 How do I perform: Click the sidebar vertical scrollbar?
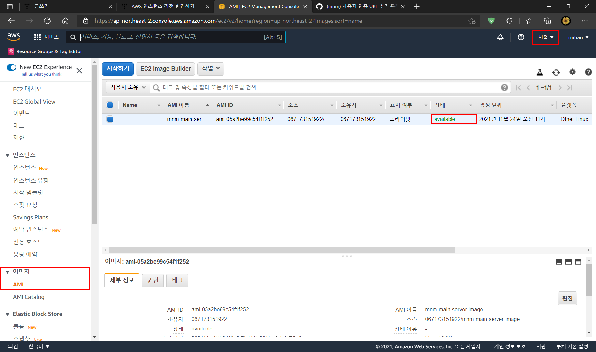pos(95,144)
